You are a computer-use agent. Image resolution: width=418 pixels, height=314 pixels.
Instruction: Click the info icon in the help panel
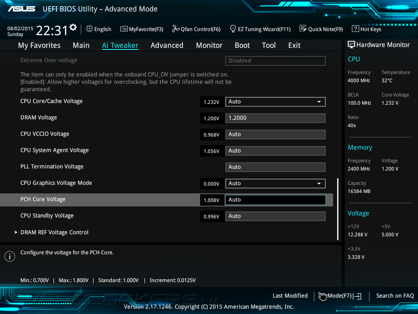point(9,256)
